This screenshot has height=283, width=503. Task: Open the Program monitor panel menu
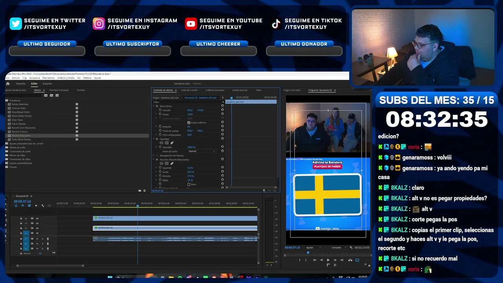click(x=334, y=90)
